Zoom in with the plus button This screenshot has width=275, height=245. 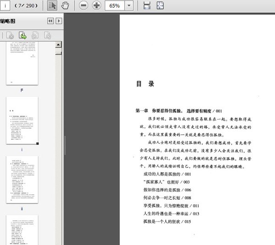pyautogui.click(x=97, y=5)
